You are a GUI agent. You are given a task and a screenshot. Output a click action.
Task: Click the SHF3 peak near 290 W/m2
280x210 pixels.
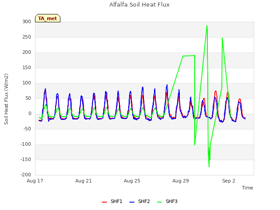[207, 26]
